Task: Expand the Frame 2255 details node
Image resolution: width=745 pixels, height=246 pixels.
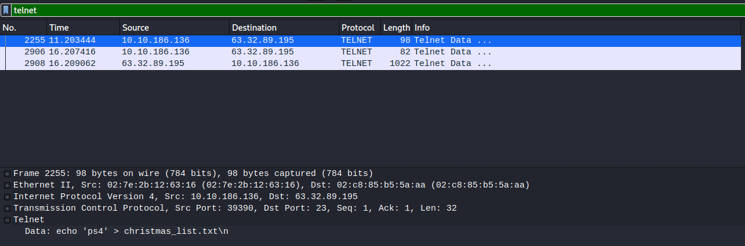Action: (x=8, y=174)
